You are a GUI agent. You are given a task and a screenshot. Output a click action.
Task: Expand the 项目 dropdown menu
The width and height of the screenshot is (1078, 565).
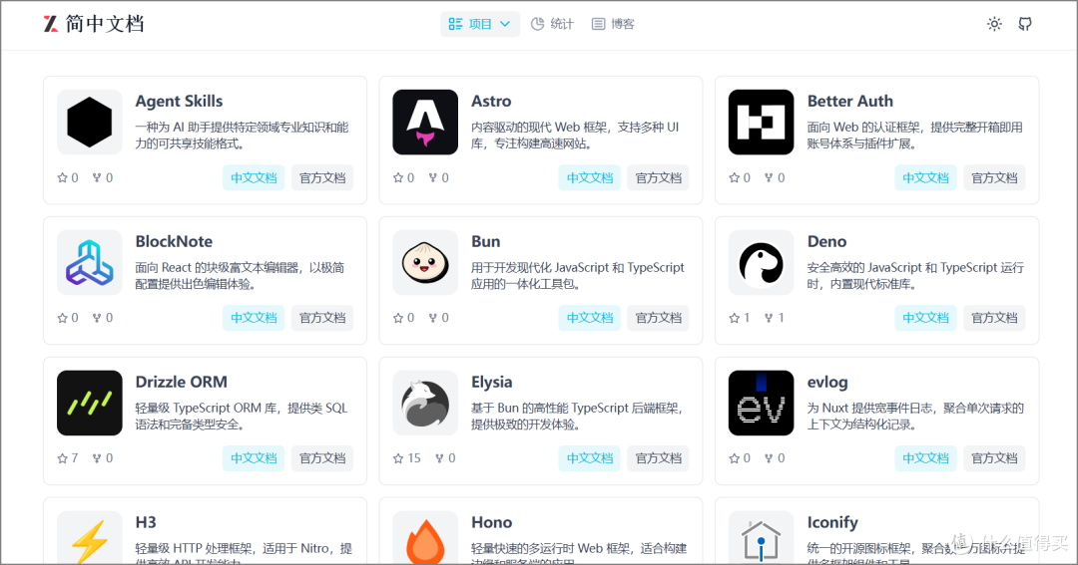(x=479, y=24)
